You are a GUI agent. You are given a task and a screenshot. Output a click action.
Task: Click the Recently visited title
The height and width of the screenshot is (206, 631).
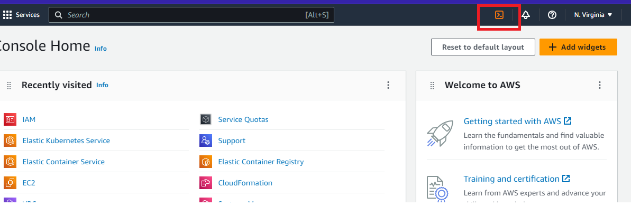[x=57, y=85]
